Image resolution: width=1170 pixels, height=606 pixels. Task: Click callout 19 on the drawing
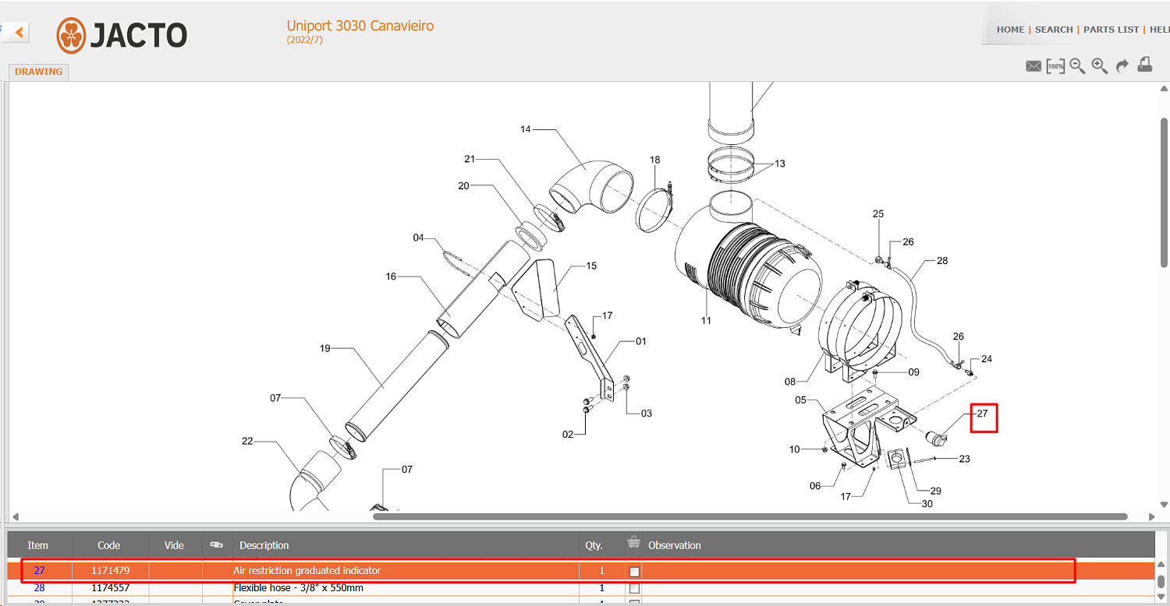(325, 348)
